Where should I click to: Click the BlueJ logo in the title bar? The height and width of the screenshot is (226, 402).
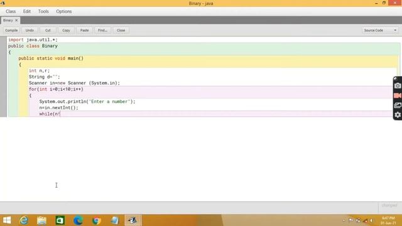coord(3,3)
